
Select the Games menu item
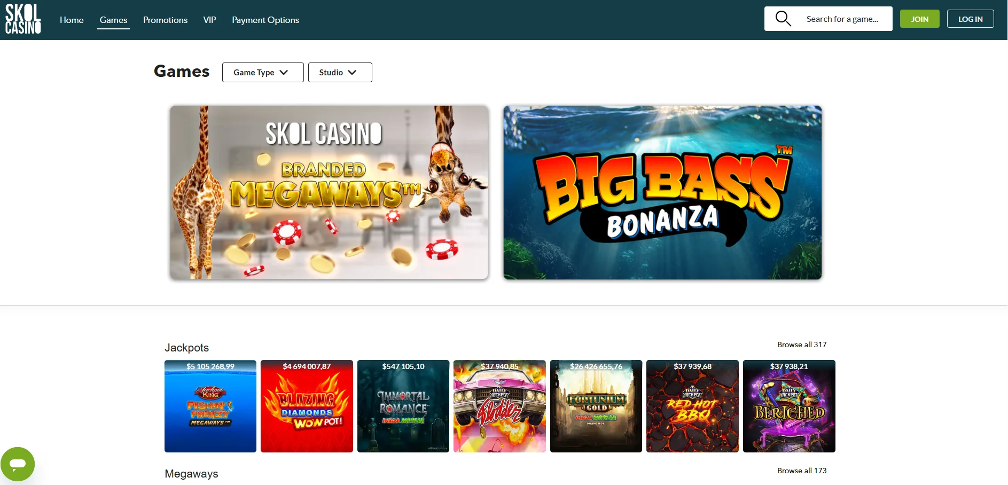point(113,20)
